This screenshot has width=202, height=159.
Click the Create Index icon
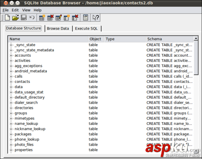coord(67,18)
